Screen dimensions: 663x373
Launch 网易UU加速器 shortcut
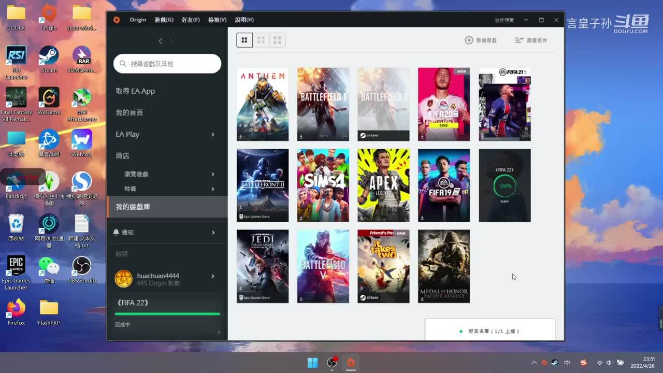coord(49,231)
